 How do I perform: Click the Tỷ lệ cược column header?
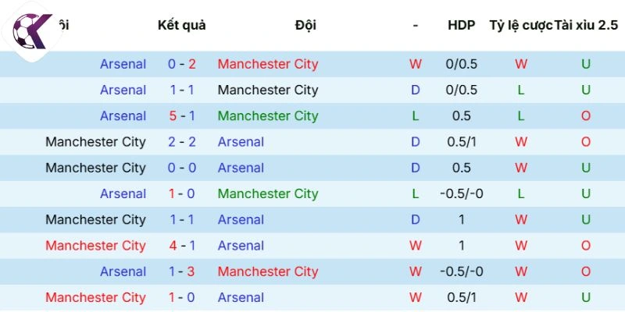tap(520, 25)
